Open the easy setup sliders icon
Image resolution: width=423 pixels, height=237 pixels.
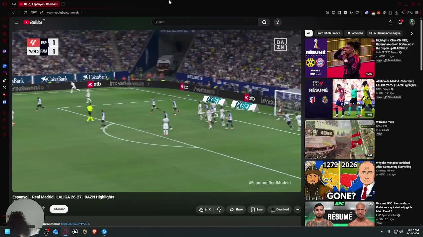click(x=417, y=13)
